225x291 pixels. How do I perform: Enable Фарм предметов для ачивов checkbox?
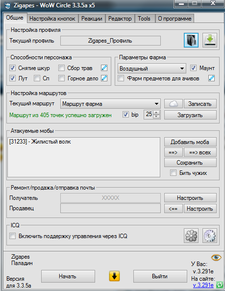click(121, 78)
